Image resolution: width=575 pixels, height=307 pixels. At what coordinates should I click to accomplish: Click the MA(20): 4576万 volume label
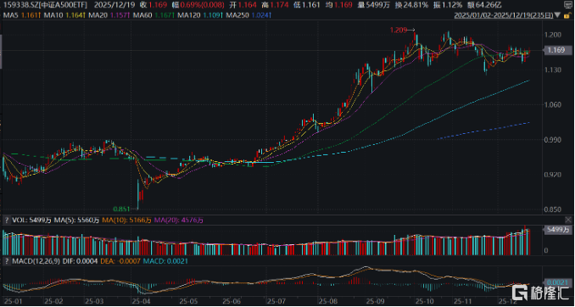click(179, 220)
